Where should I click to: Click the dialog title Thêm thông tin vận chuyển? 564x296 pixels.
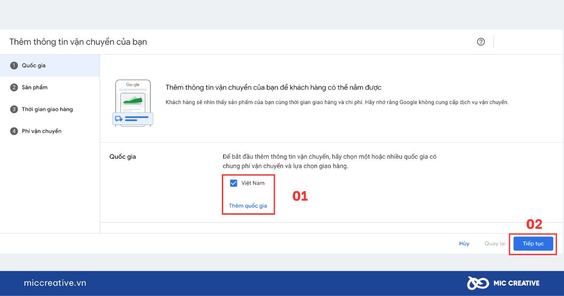78,42
